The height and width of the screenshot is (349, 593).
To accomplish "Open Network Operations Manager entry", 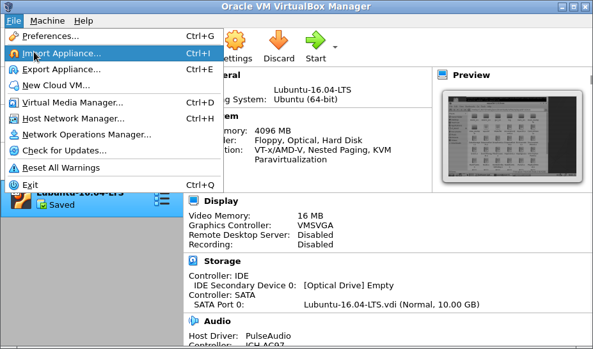I will (114, 134).
